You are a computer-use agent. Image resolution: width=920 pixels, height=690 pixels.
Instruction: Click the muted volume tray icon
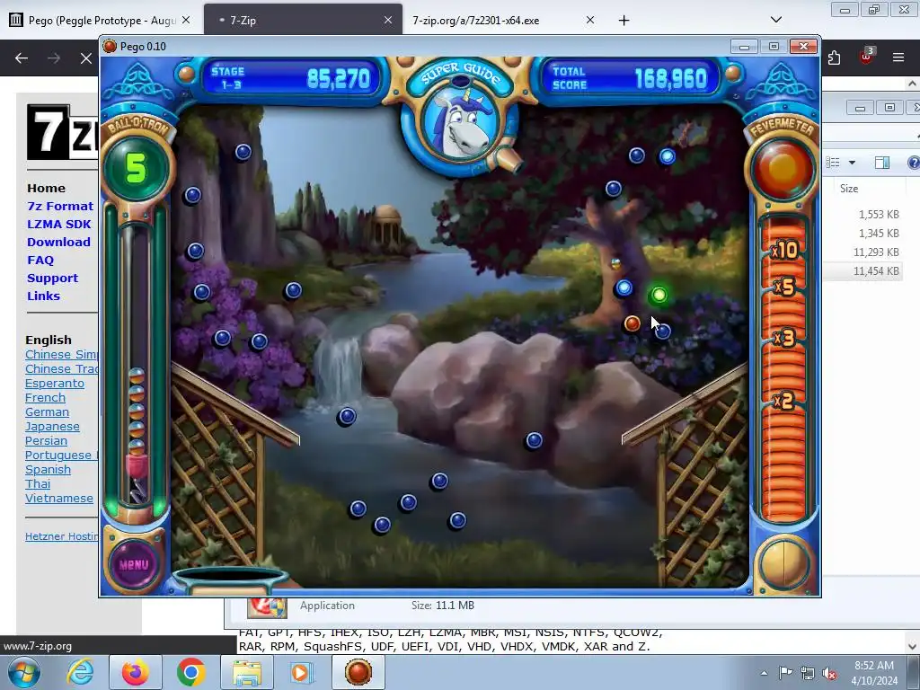pyautogui.click(x=829, y=673)
